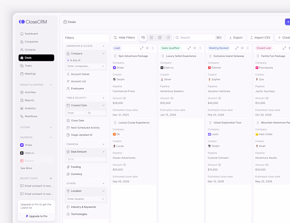Open Close Date filter
Viewport: 290px width, 223px height.
[x=86, y=120]
